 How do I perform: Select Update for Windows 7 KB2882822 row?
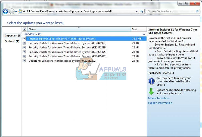click(x=86, y=61)
